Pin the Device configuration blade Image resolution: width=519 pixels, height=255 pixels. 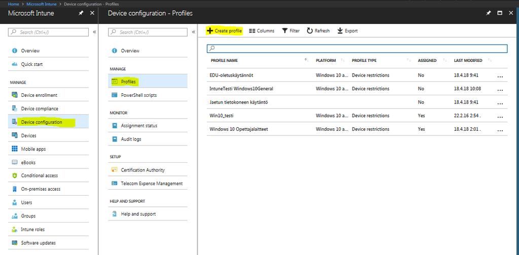(x=488, y=13)
